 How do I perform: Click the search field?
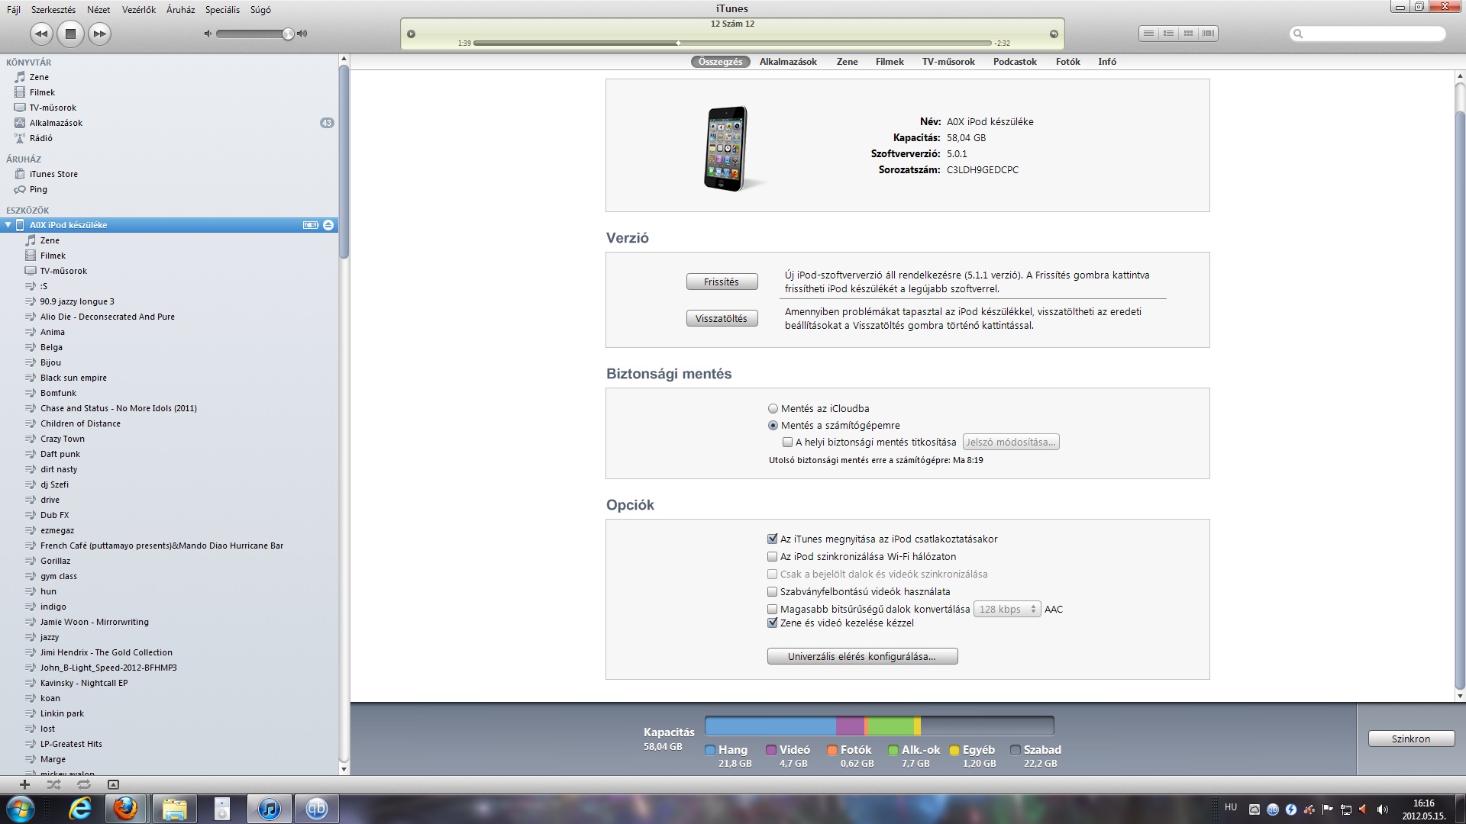pyautogui.click(x=1368, y=34)
